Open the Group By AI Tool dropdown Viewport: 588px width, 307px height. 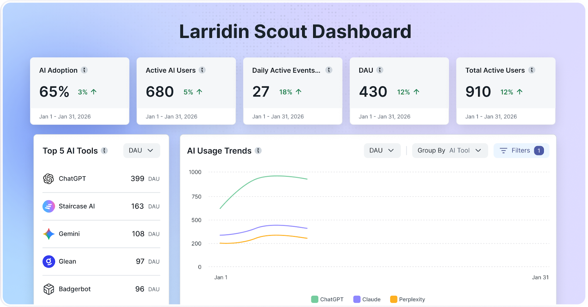(450, 151)
